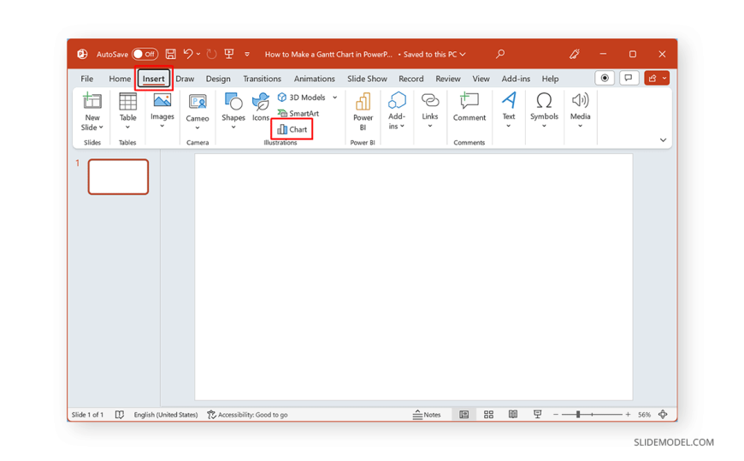Go to the Draw tab
744x461 pixels.
point(185,79)
